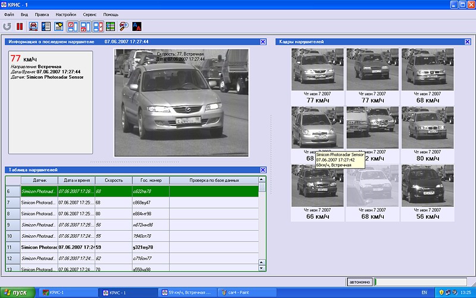
Task: Click the green table grid toolbar icon
Action: coord(111,26)
